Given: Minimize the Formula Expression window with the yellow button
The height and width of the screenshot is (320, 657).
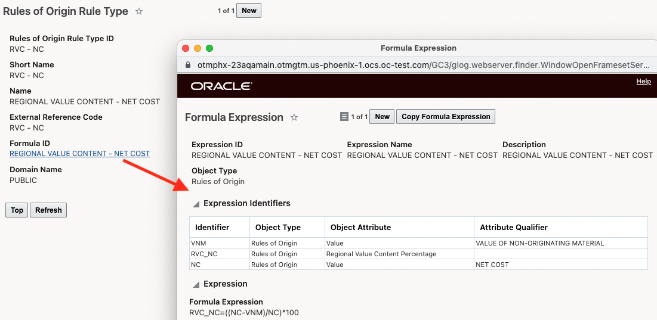Looking at the screenshot, I should click(x=198, y=48).
